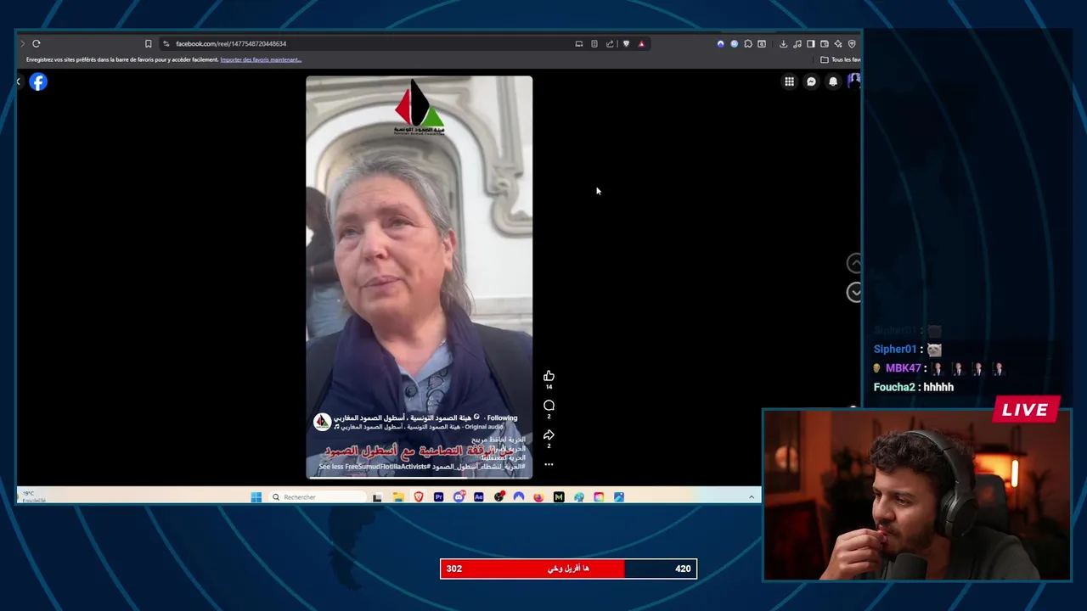Screen dimensions: 1087x611
Task: Reload the browser page
Action: point(37,43)
